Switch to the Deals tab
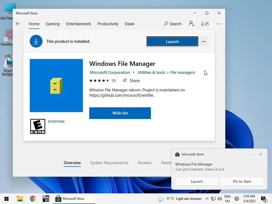Screen dimensions: 272x204 click(x=130, y=24)
